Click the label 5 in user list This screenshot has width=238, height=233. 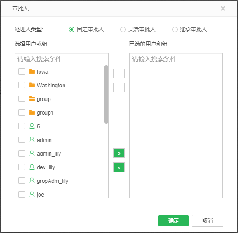(x=38, y=126)
